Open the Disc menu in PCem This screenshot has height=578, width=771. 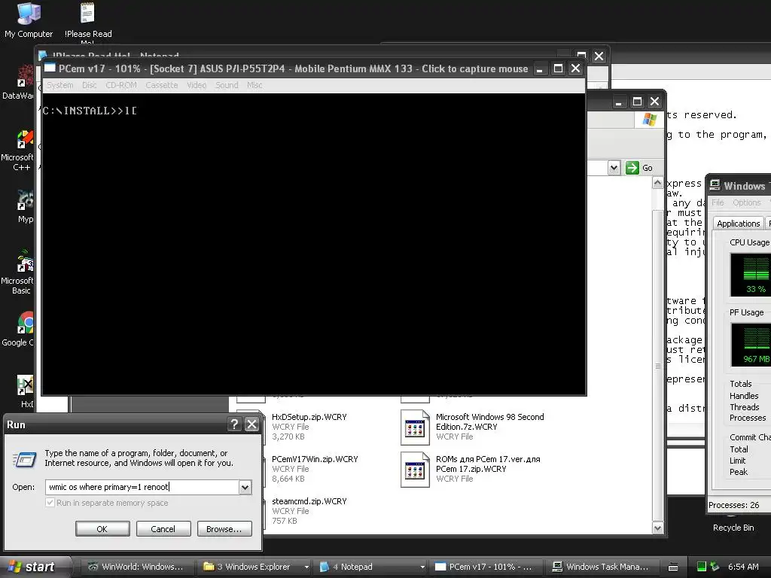89,85
